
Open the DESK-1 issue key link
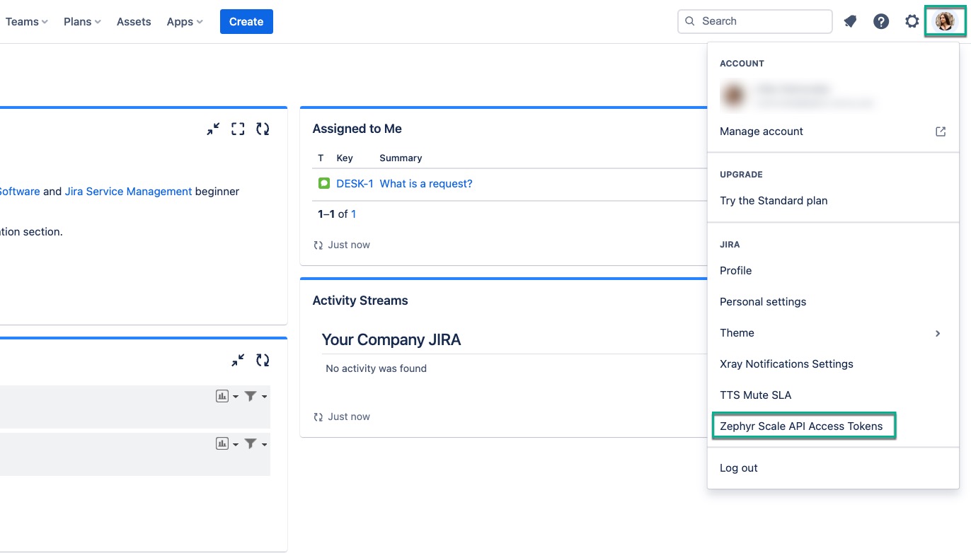click(355, 184)
